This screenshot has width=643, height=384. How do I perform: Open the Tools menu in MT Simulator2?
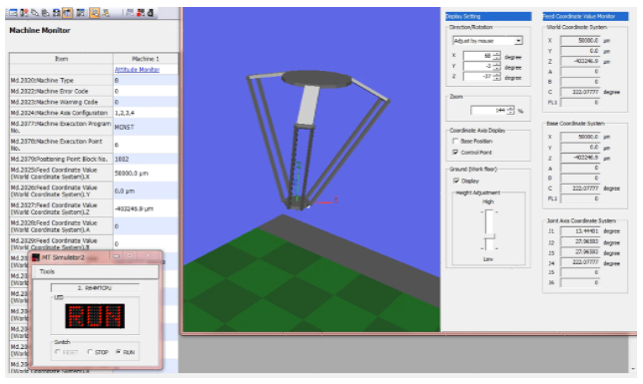click(x=47, y=271)
